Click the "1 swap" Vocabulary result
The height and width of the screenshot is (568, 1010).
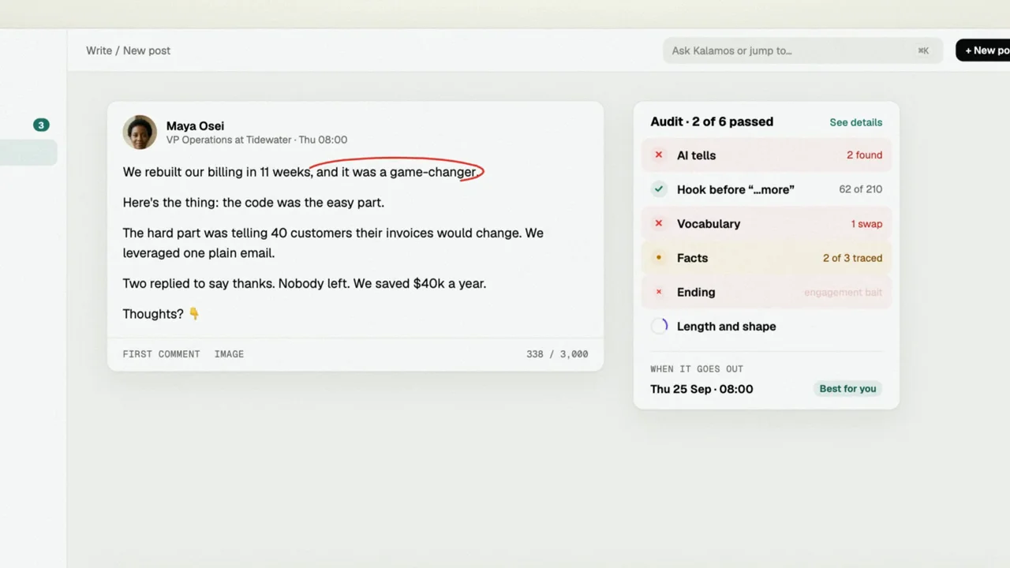[866, 224]
